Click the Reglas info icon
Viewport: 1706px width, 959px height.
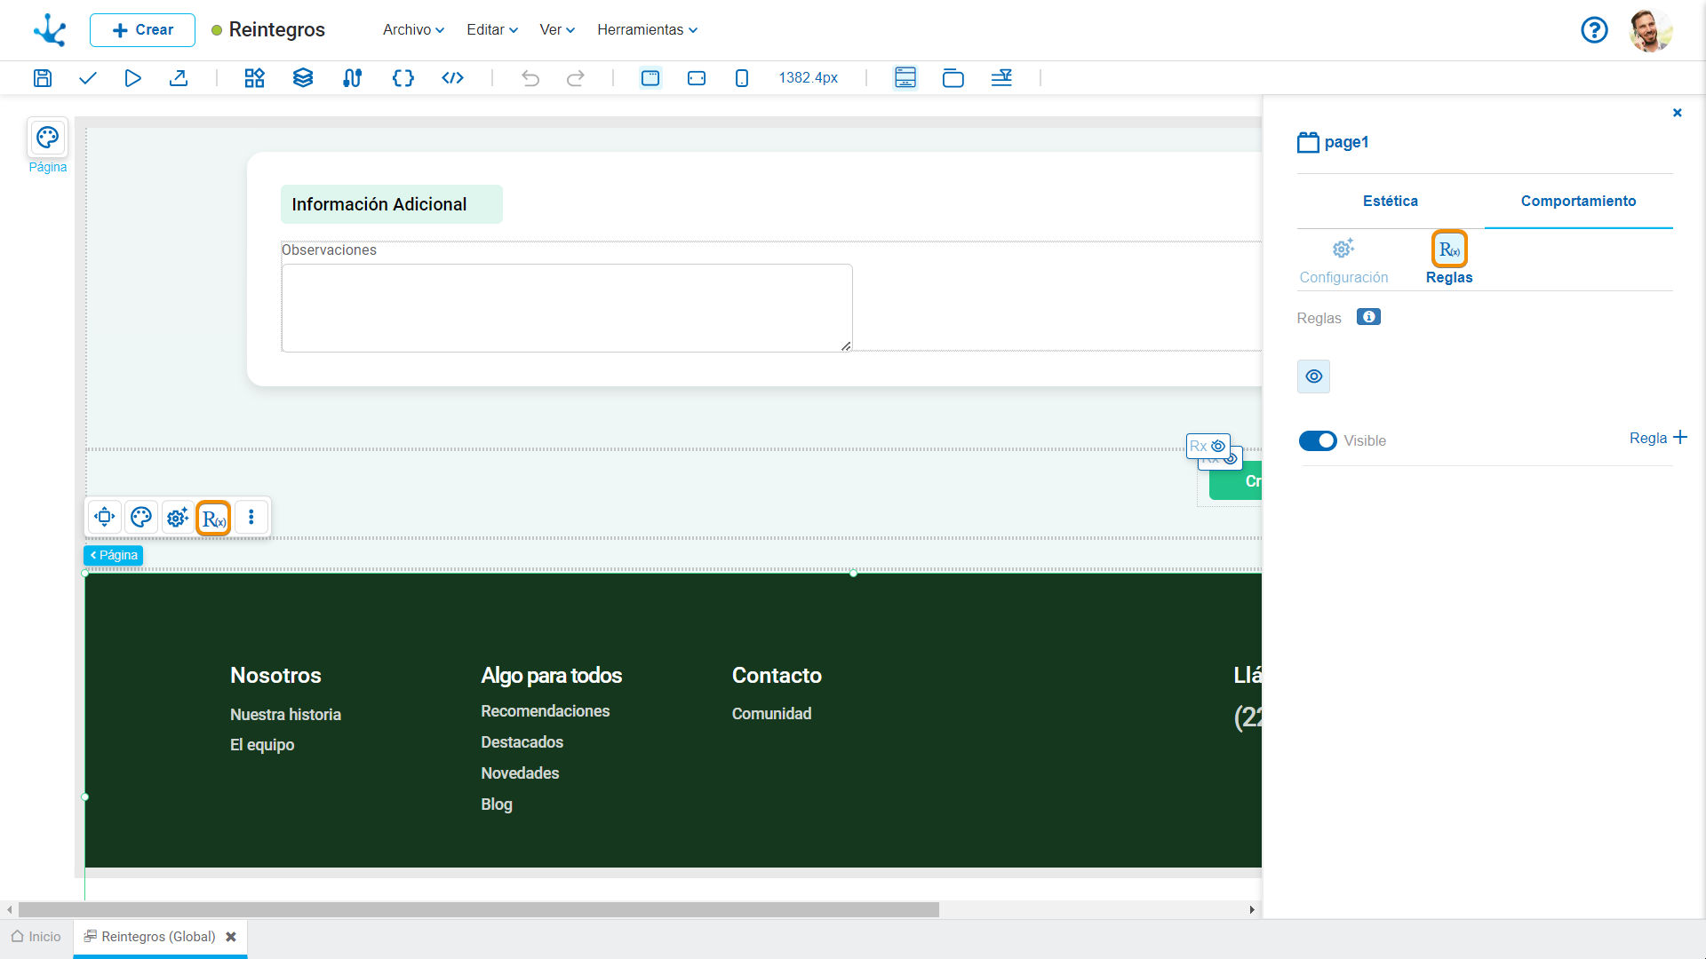click(x=1368, y=317)
